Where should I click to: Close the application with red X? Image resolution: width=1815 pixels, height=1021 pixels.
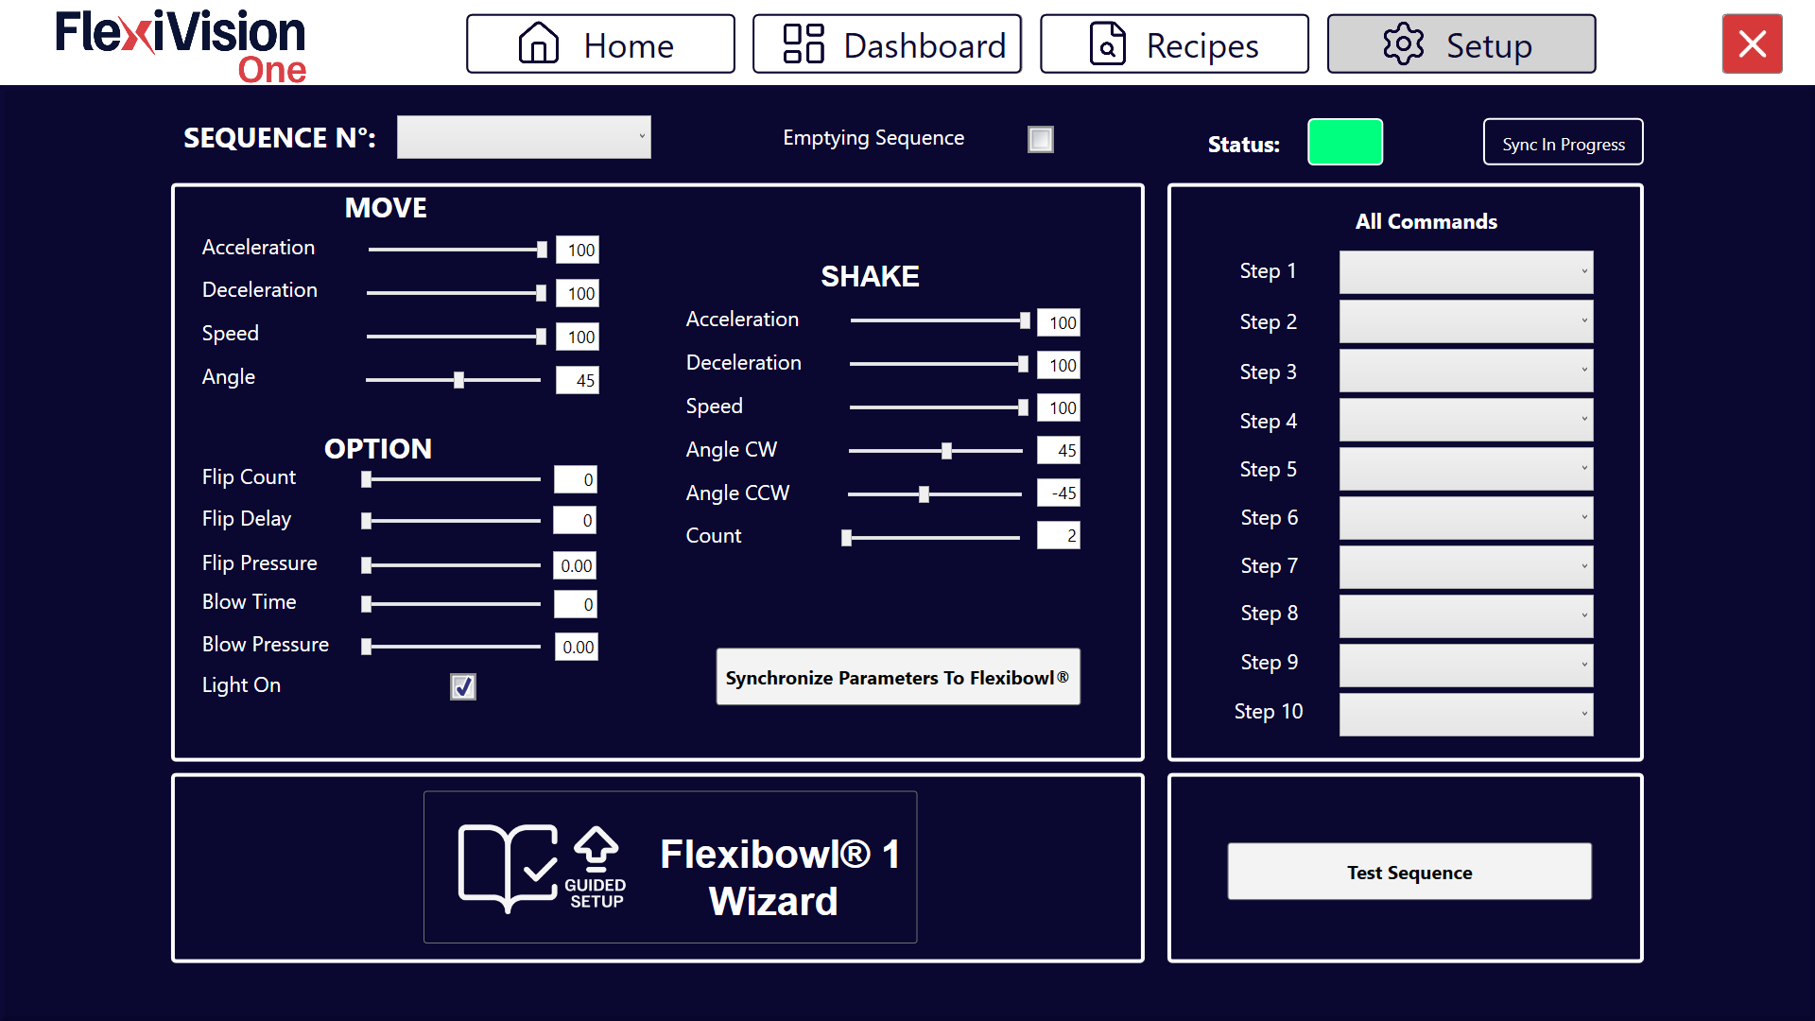[x=1752, y=43]
